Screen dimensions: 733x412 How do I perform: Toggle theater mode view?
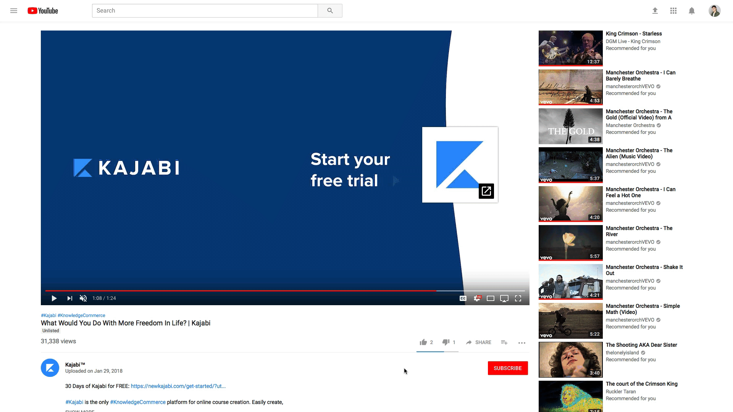pyautogui.click(x=491, y=298)
